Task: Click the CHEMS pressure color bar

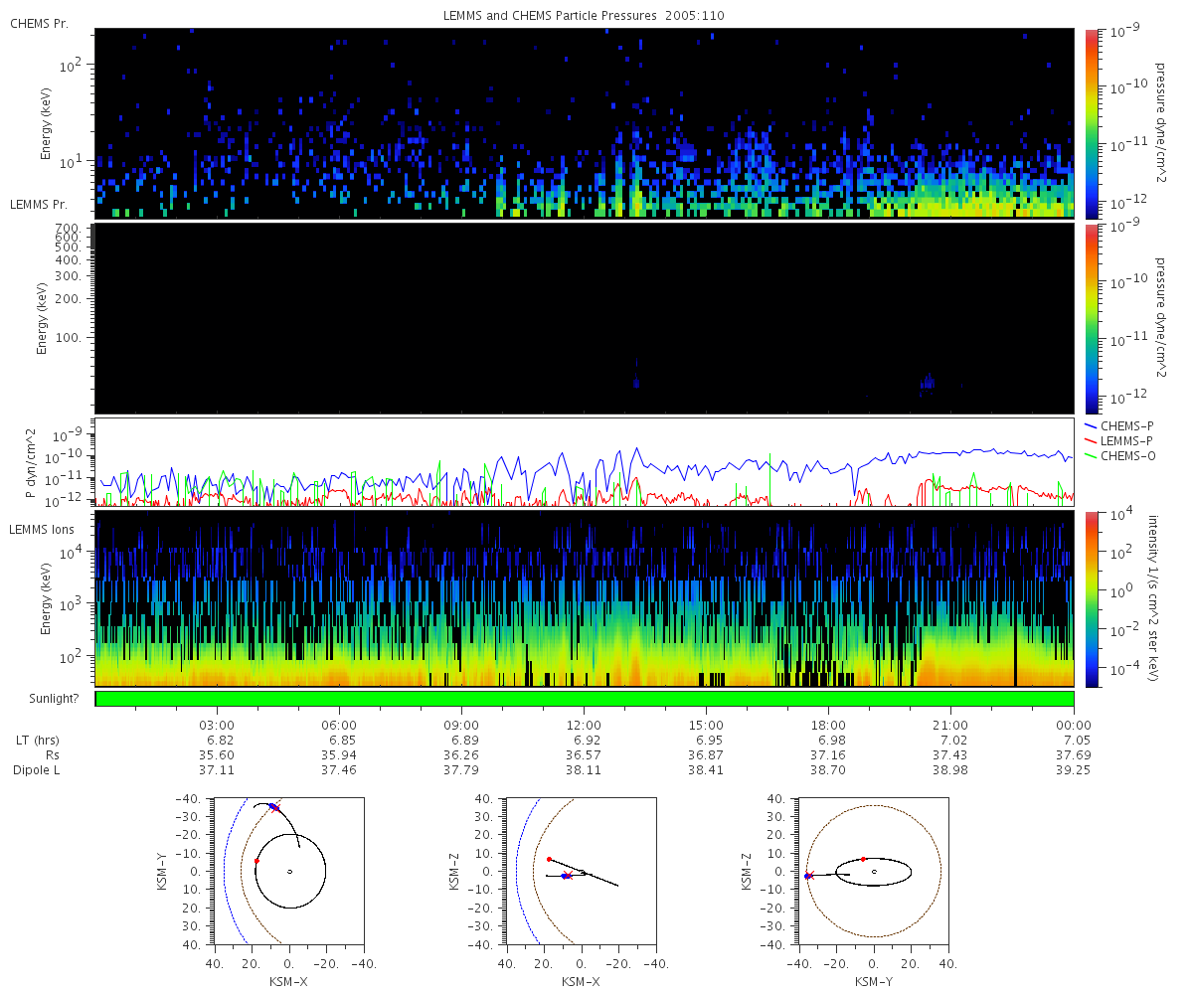Action: coord(1092,123)
